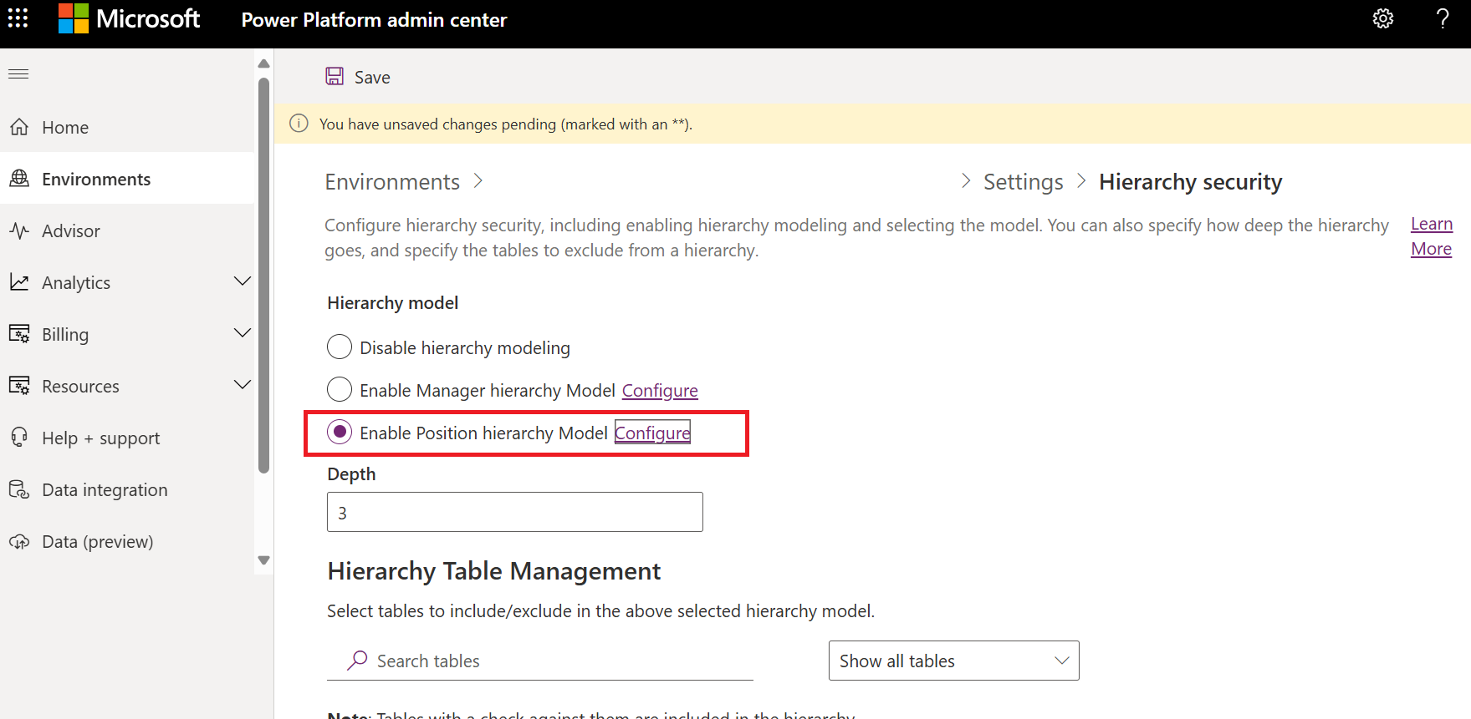Screen dimensions: 1471x719
Task: Click the Home house icon
Action: (x=19, y=127)
